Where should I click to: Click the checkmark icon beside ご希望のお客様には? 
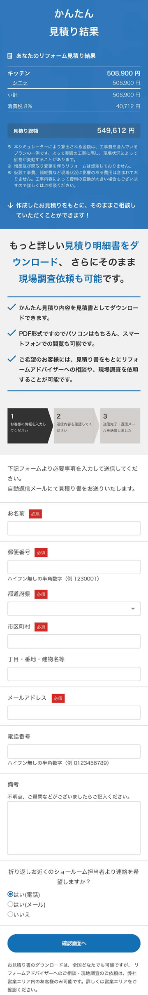point(12,358)
